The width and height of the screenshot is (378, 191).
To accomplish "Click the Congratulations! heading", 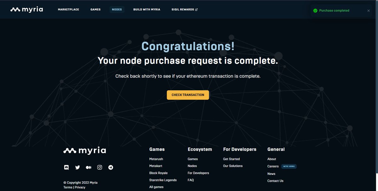I will click(188, 46).
